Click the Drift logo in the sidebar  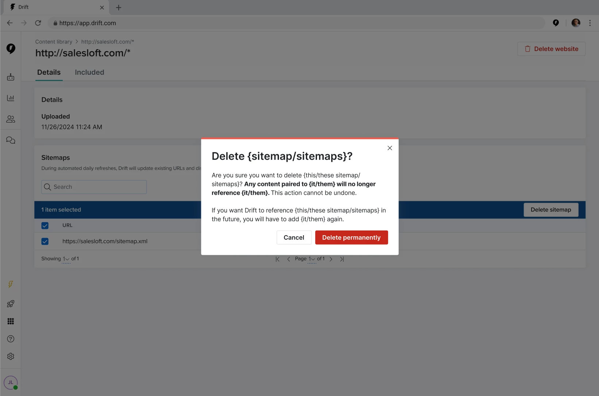(11, 48)
